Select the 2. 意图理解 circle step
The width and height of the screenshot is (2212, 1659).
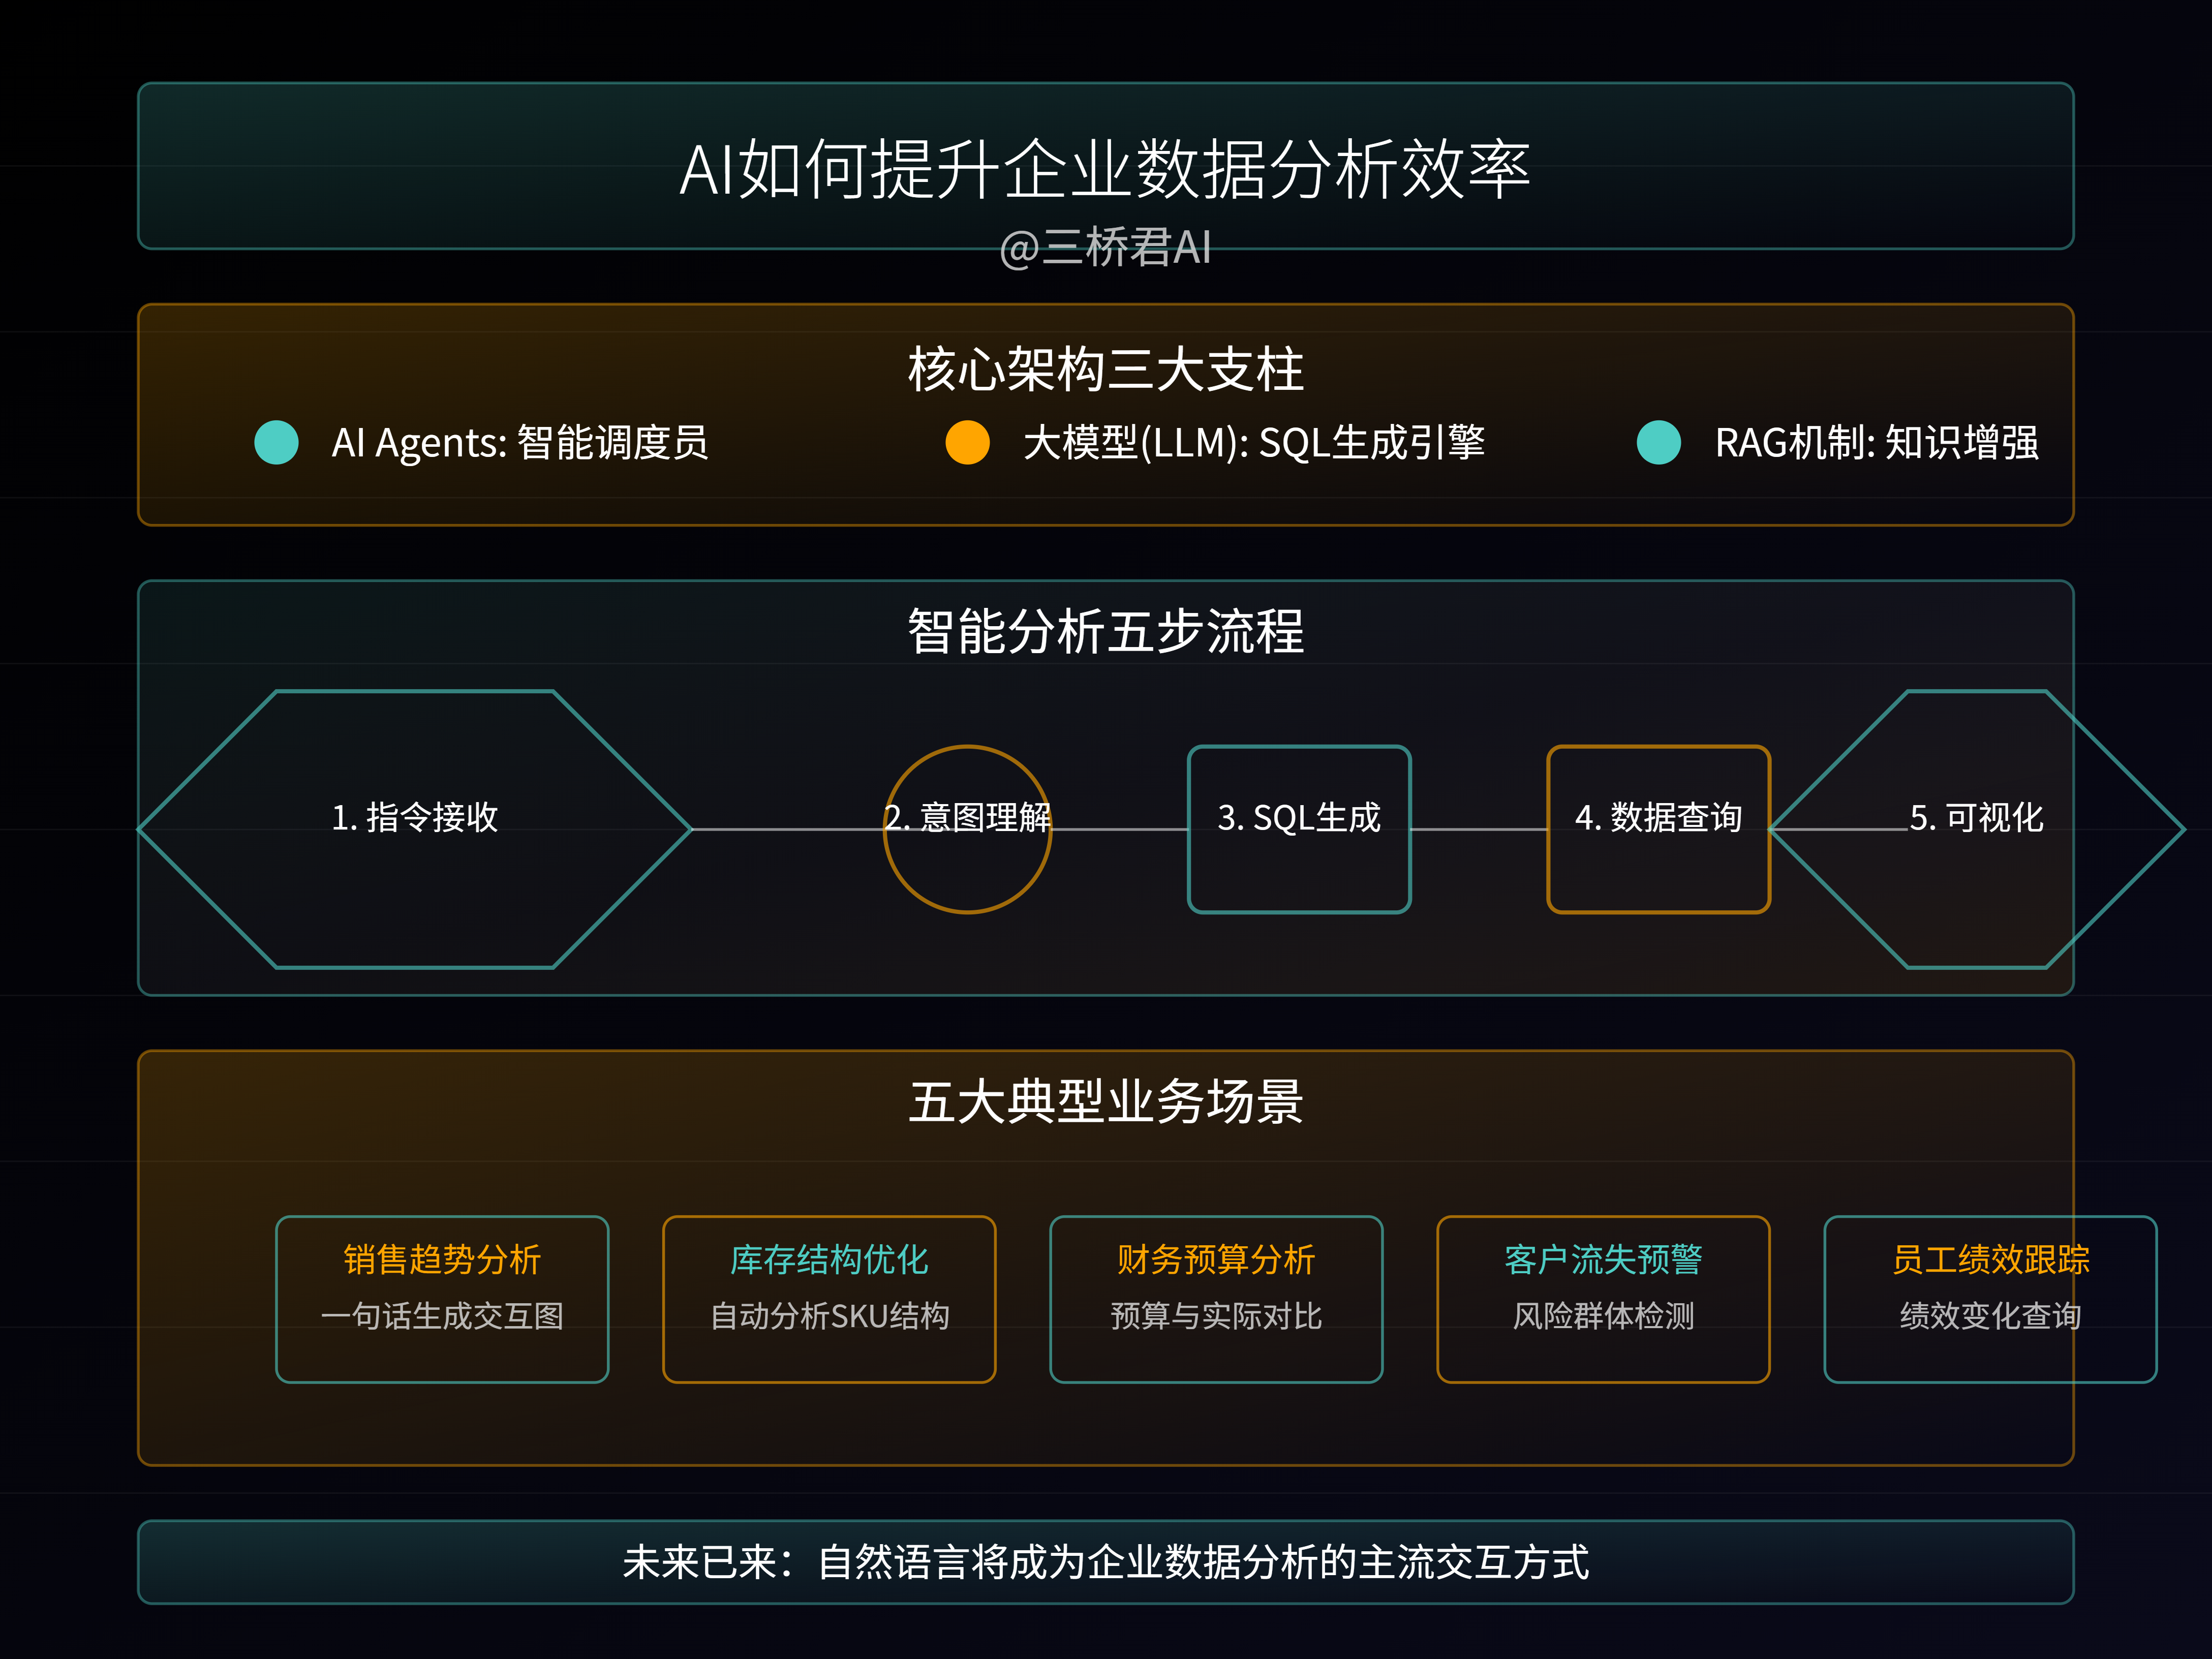point(967,829)
